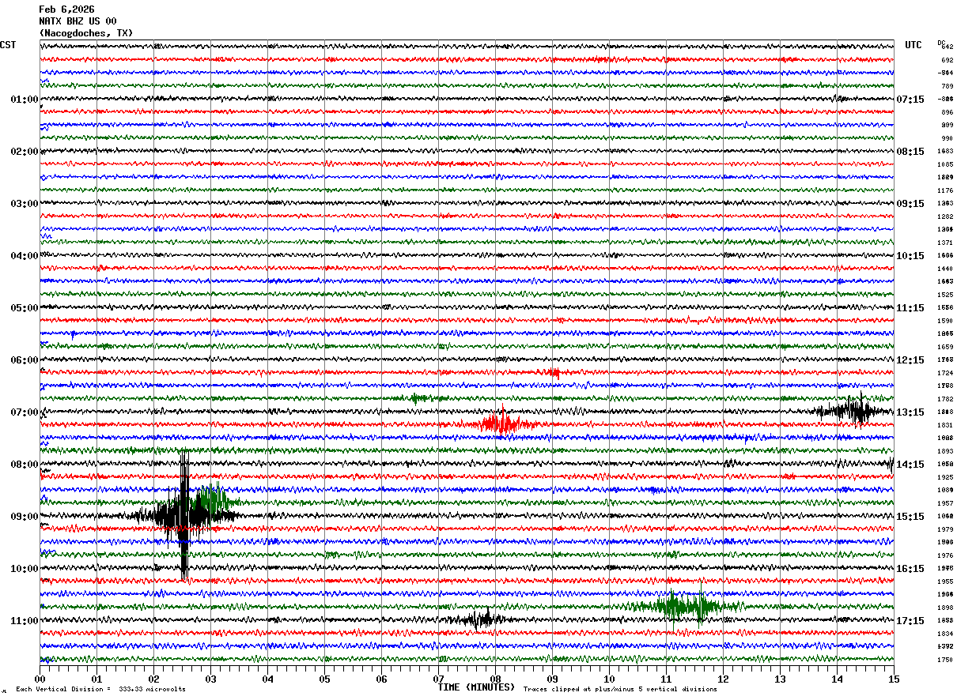The height and width of the screenshot is (700, 957).
Task: Click the 03 minute axis tick label
Action: [210, 679]
